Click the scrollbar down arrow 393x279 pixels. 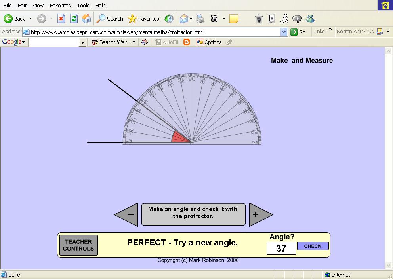(x=388, y=265)
